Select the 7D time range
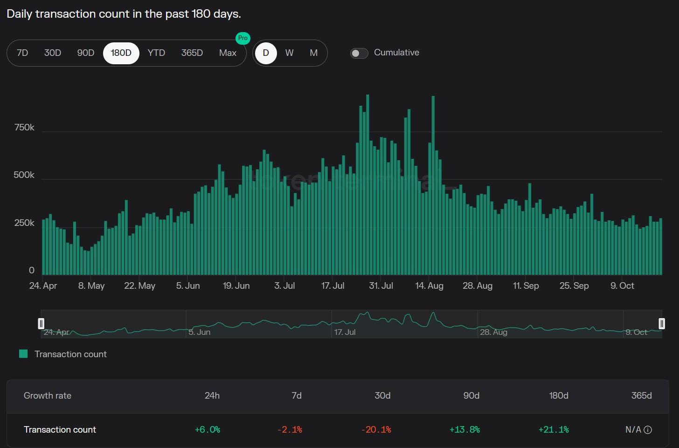The height and width of the screenshot is (448, 679). point(22,53)
